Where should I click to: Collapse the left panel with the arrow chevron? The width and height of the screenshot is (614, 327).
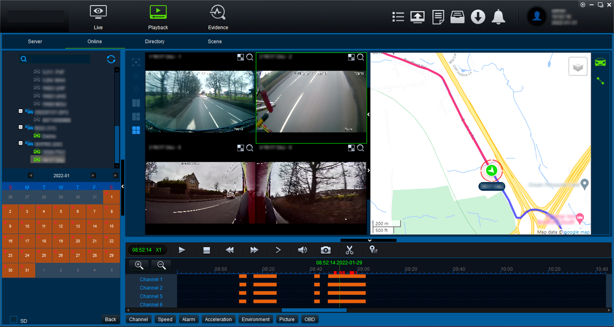(x=123, y=186)
